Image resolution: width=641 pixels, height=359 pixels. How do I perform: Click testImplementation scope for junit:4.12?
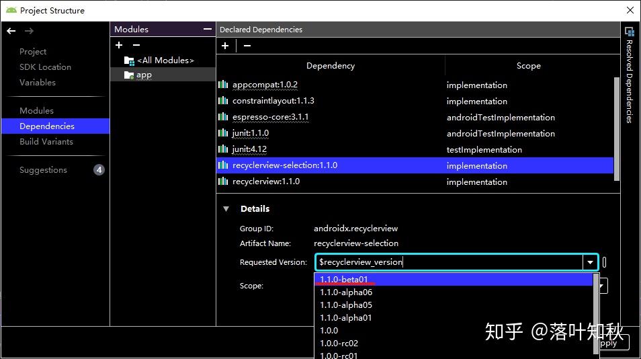[484, 150]
